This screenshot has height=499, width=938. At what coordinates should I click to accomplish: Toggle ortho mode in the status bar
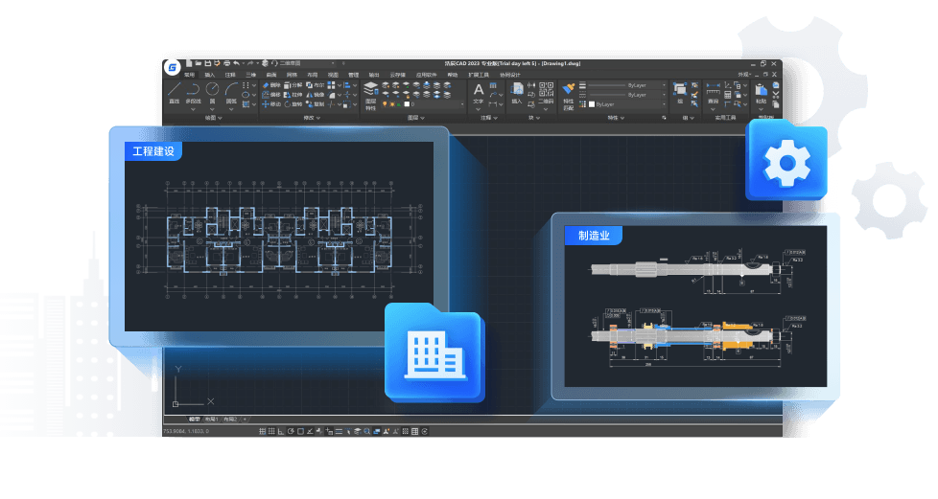point(281,431)
